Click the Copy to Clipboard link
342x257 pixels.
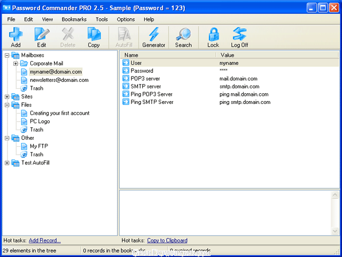(167, 240)
